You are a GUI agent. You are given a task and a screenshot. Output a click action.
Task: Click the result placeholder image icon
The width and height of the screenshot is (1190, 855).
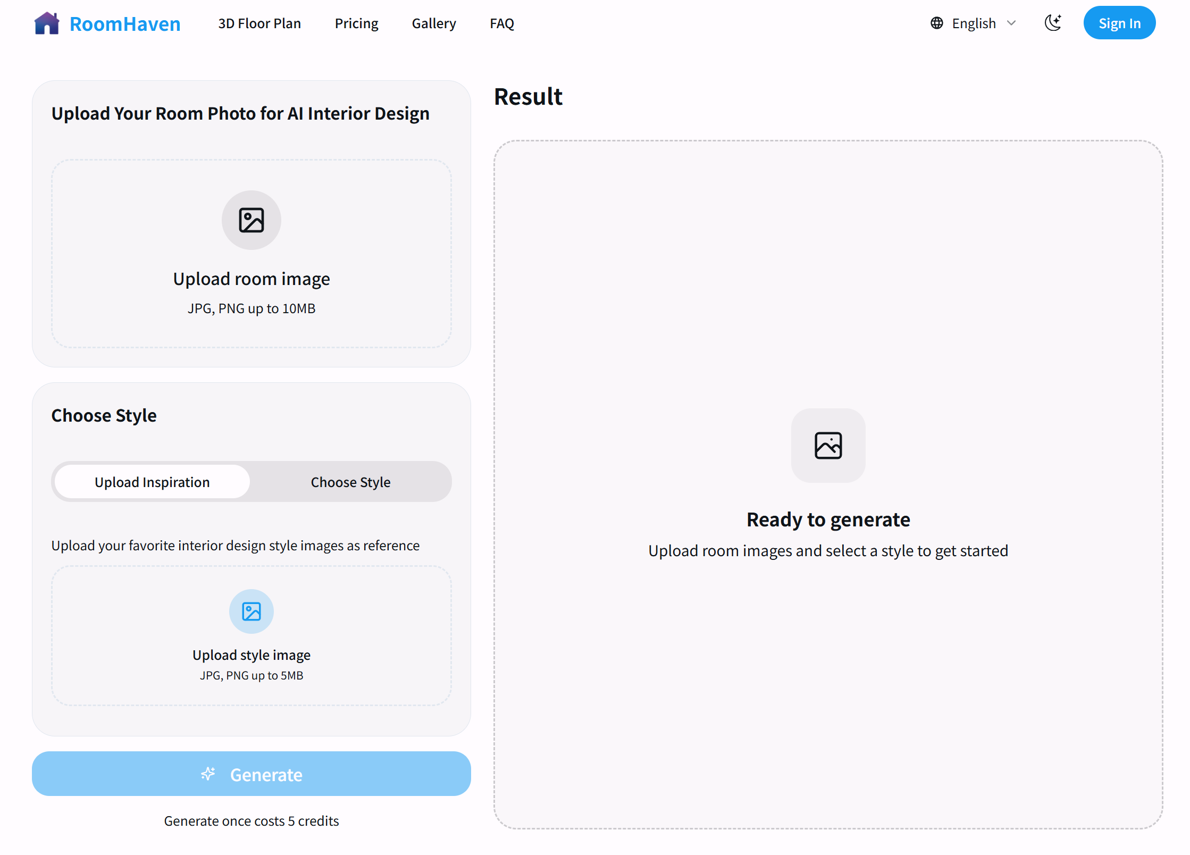pos(828,446)
